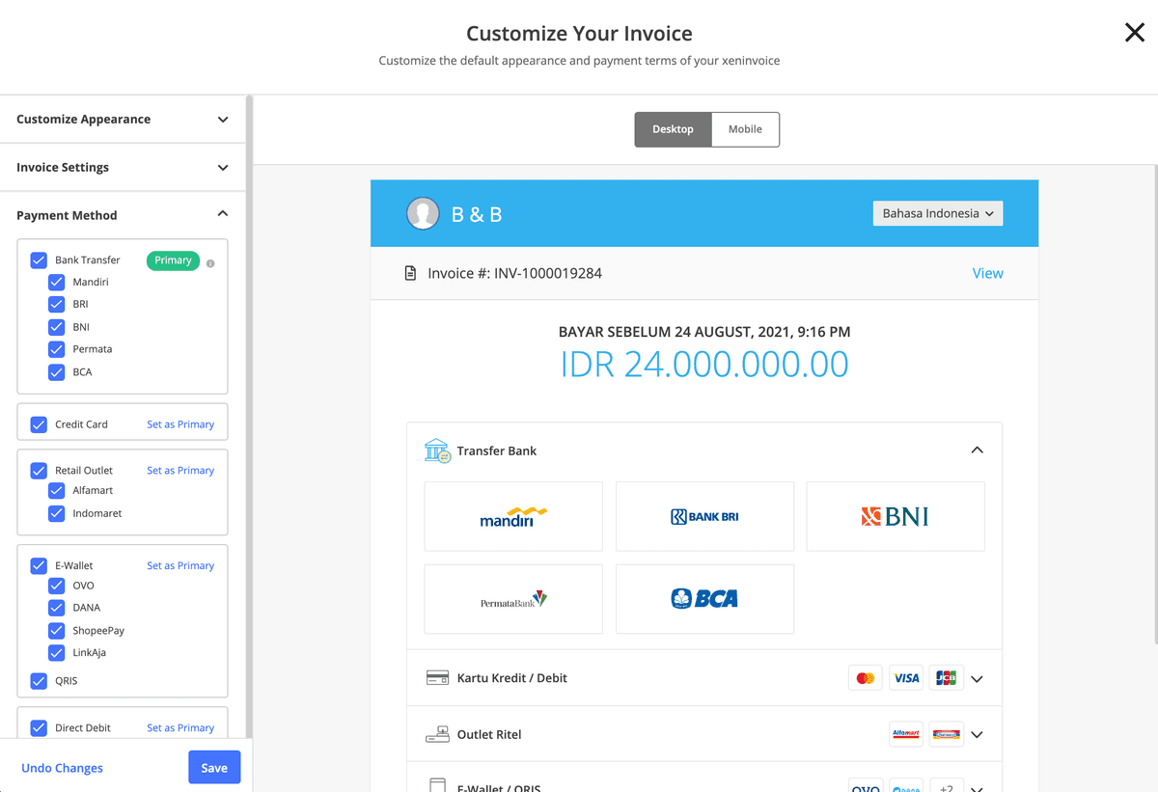Viewport: 1158px width, 792px height.
Task: Uncheck the Indomaret checkbox
Action: pos(57,514)
